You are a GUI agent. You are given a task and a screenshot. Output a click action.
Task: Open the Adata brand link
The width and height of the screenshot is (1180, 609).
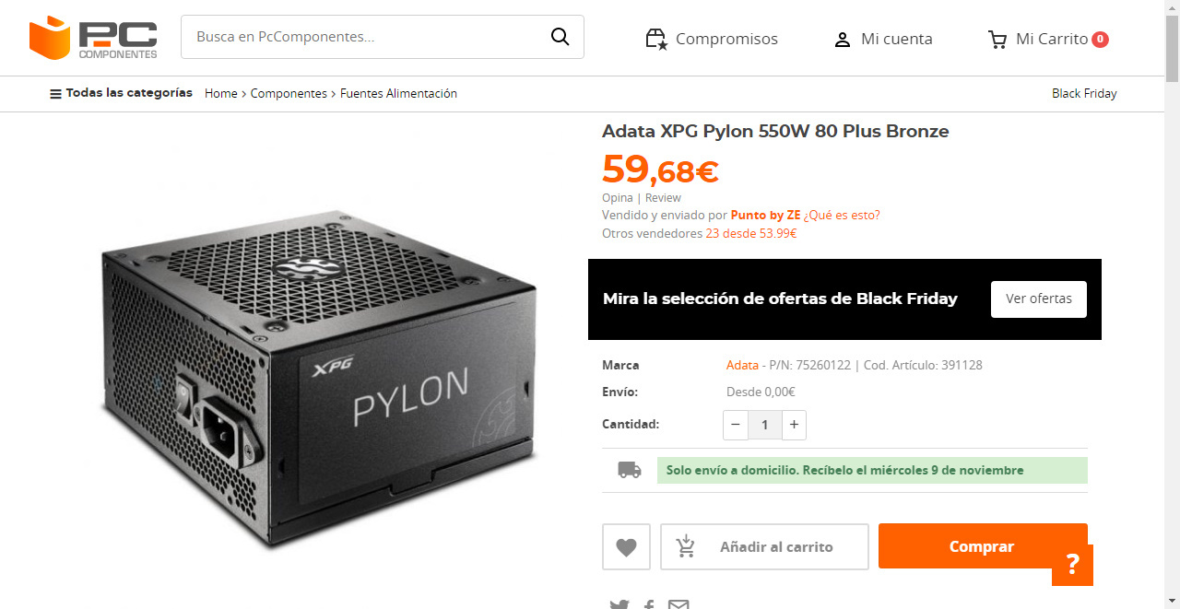point(742,365)
